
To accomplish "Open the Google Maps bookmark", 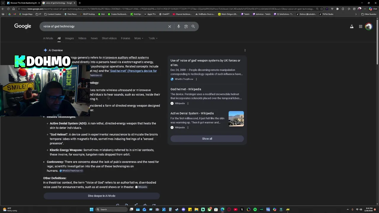I will [x=26, y=14].
